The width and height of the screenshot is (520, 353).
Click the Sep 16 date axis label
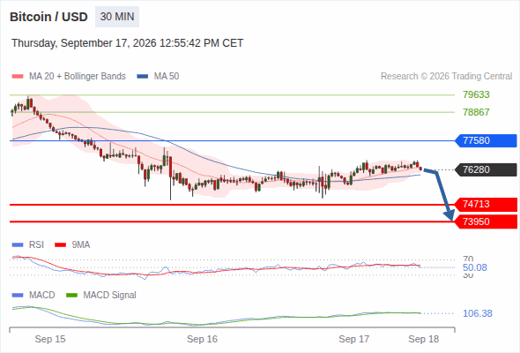click(x=202, y=339)
